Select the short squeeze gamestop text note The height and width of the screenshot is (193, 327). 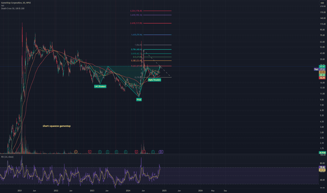tap(56, 126)
